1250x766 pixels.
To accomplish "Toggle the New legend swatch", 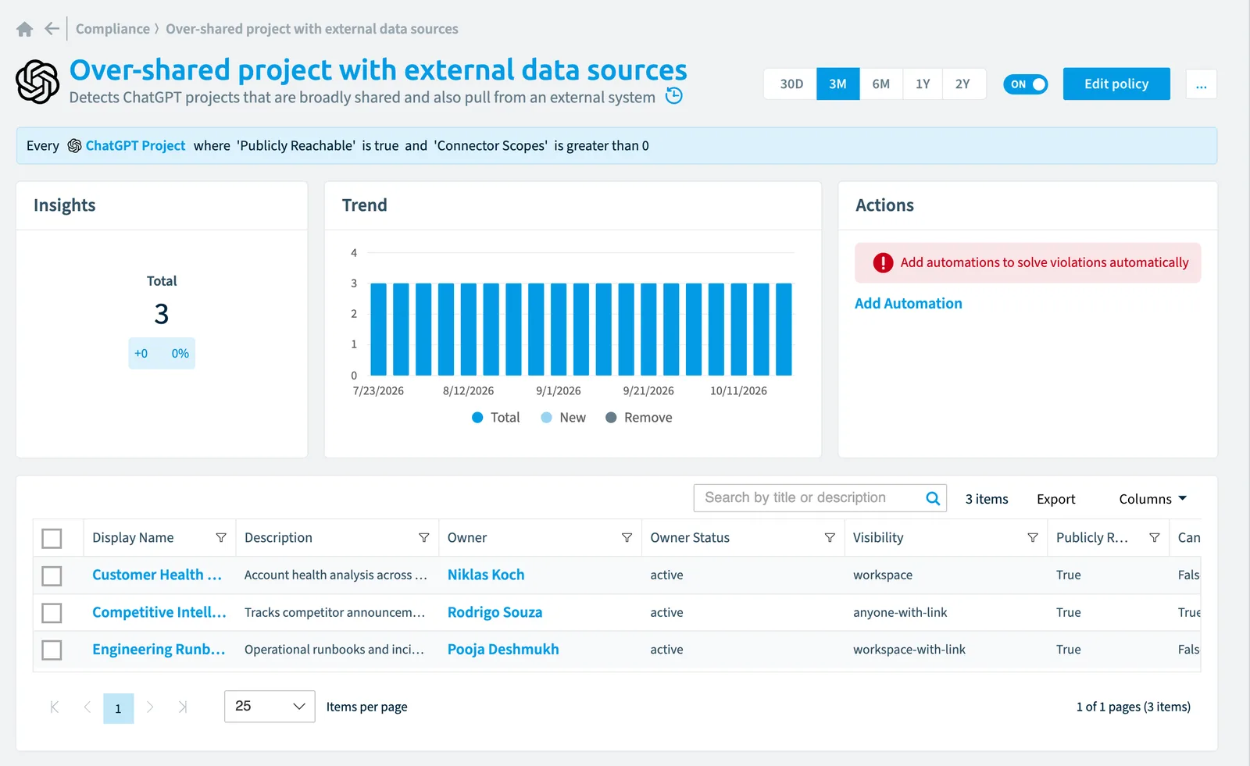I will coord(547,418).
